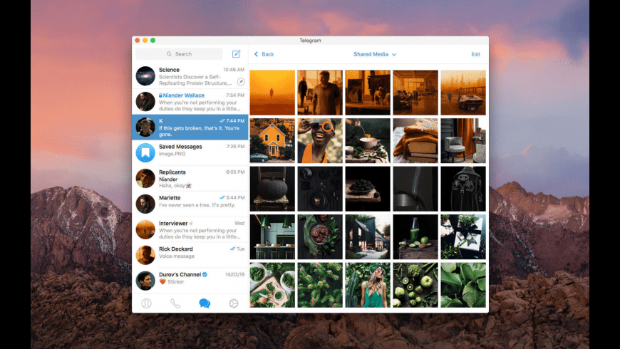Open the flying car in haze photo

[x=463, y=93]
